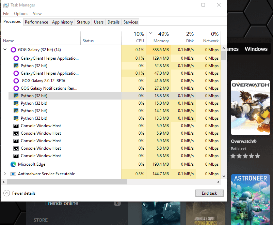
Task: Click the highlighted Python (32 bit) row icon
Action: [x=16, y=96]
